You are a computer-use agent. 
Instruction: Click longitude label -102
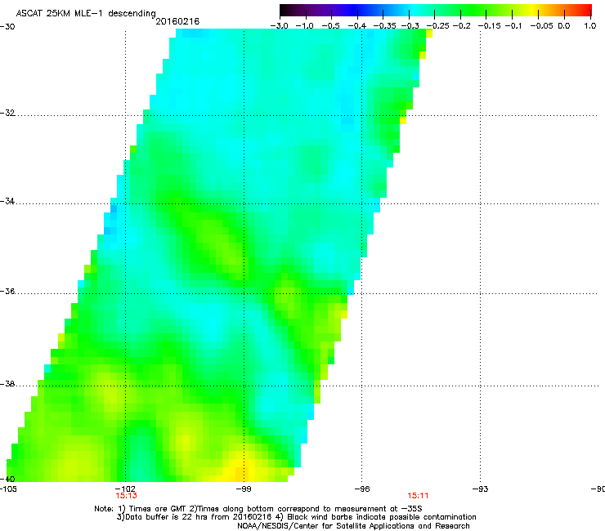click(x=126, y=489)
